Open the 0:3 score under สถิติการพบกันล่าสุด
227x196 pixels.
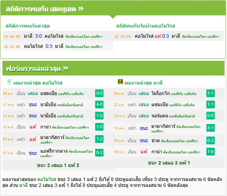pyautogui.click(x=49, y=46)
